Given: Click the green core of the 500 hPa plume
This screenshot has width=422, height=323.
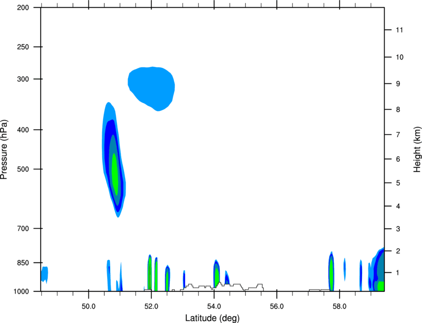Looking at the screenshot, I should pos(115,174).
